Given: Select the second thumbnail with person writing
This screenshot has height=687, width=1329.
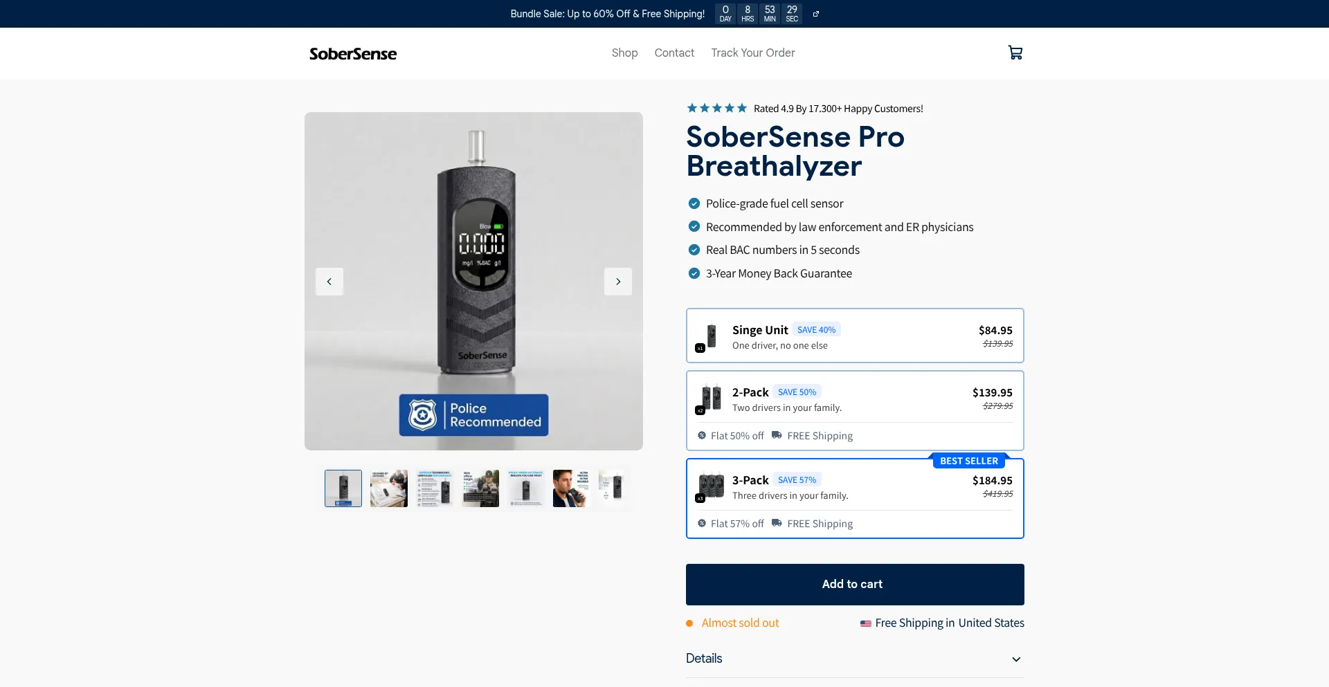Looking at the screenshot, I should 389,488.
